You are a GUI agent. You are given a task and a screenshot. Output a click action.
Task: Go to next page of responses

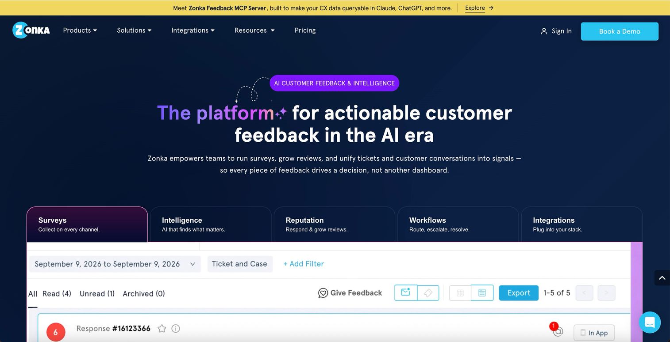(606, 293)
